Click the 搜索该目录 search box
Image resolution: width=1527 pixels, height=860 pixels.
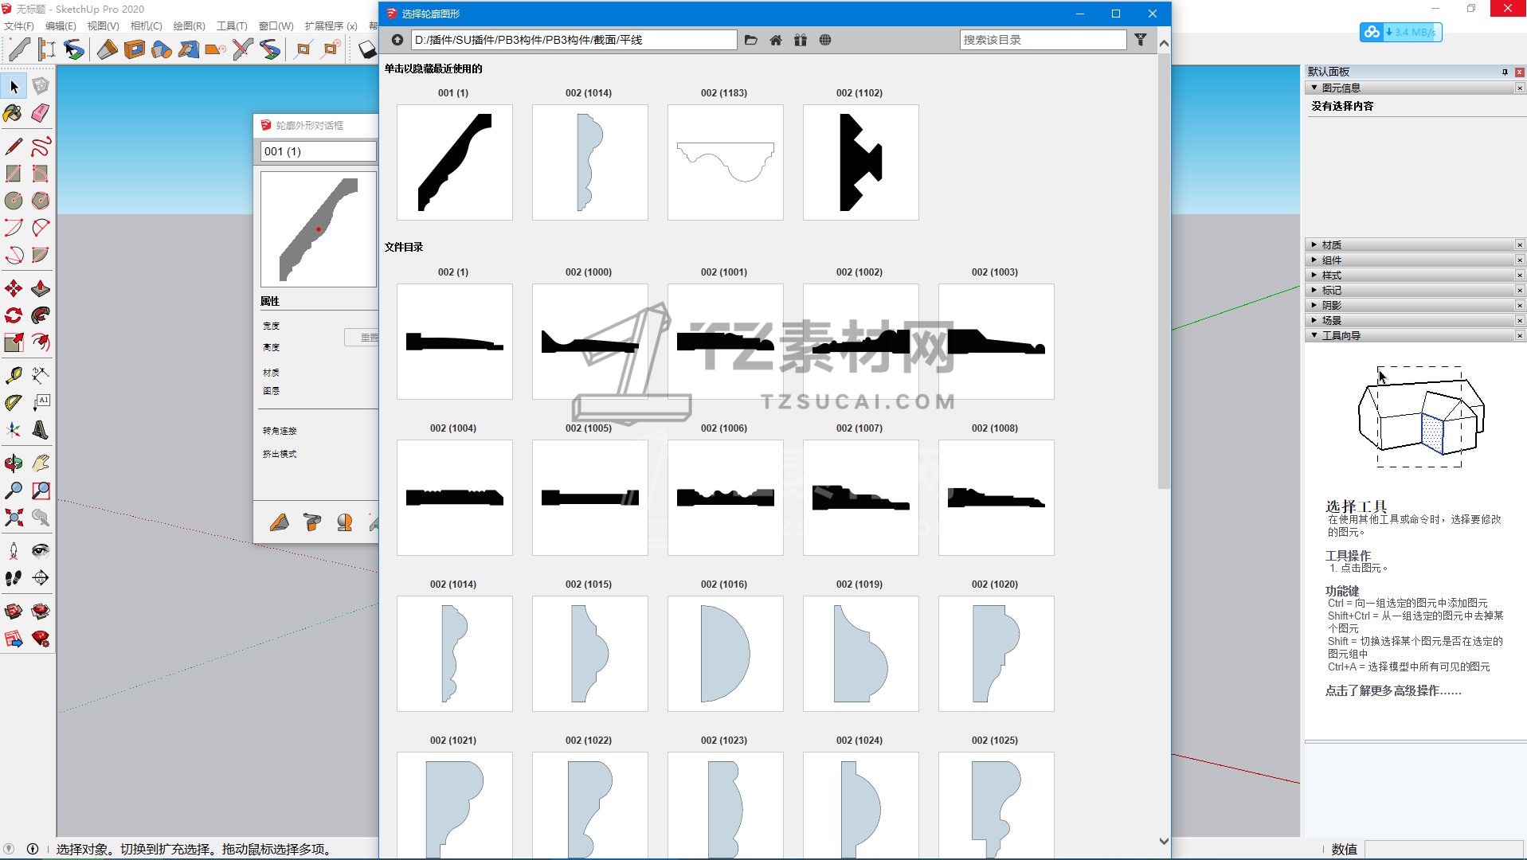point(1043,40)
